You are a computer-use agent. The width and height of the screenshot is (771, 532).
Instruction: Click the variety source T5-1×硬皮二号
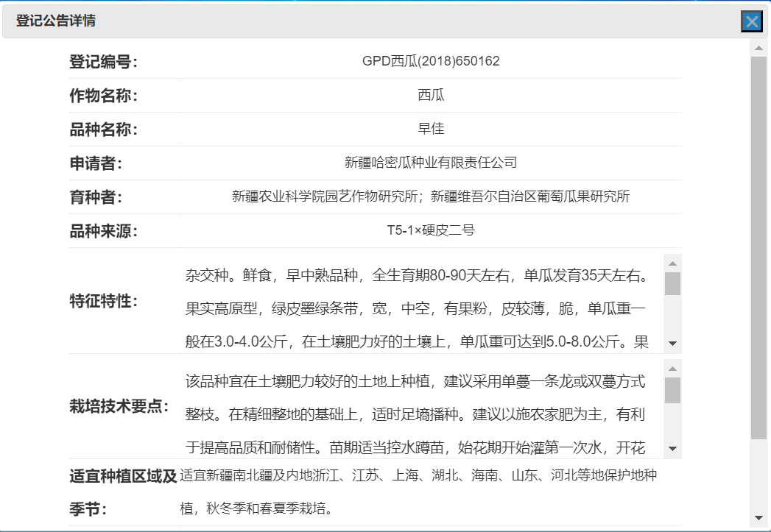(x=431, y=230)
